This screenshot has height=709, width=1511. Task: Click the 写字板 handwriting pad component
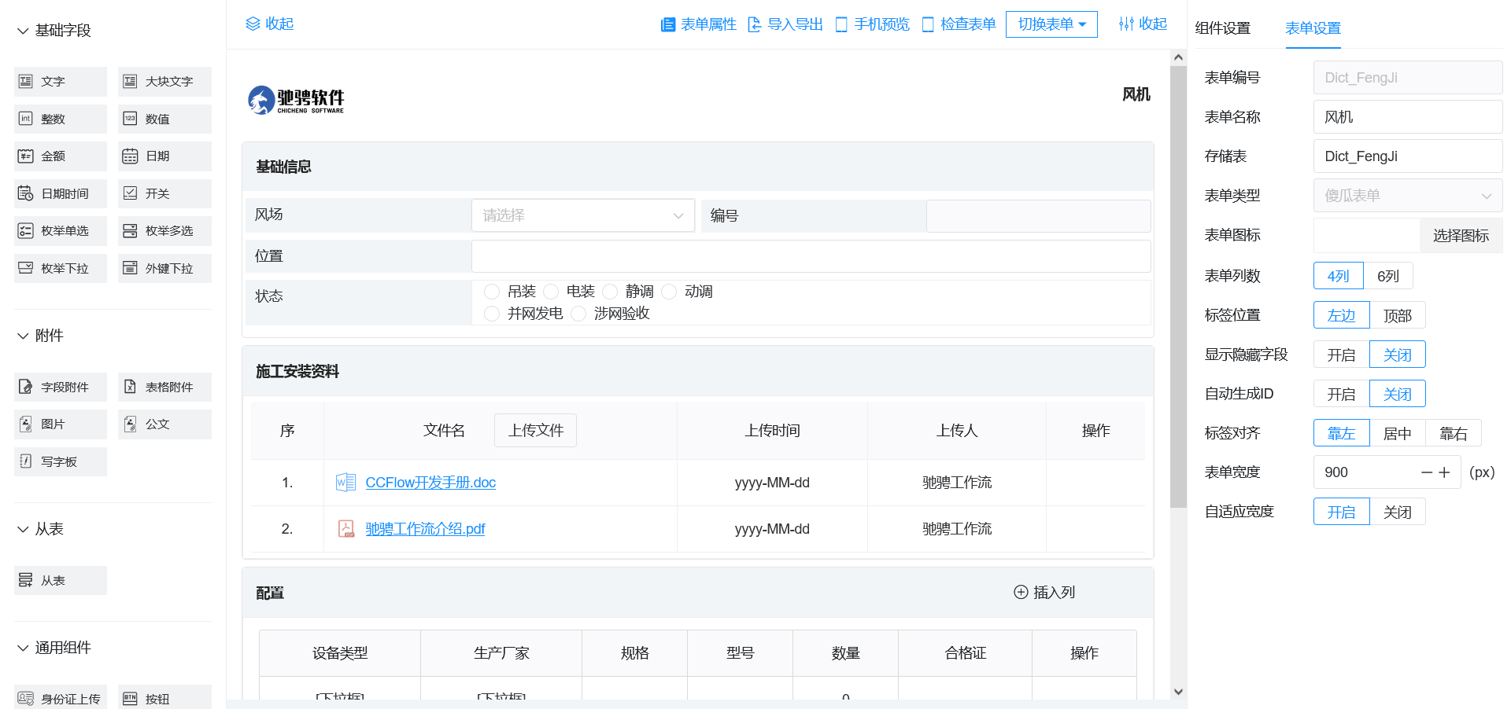pyautogui.click(x=60, y=462)
